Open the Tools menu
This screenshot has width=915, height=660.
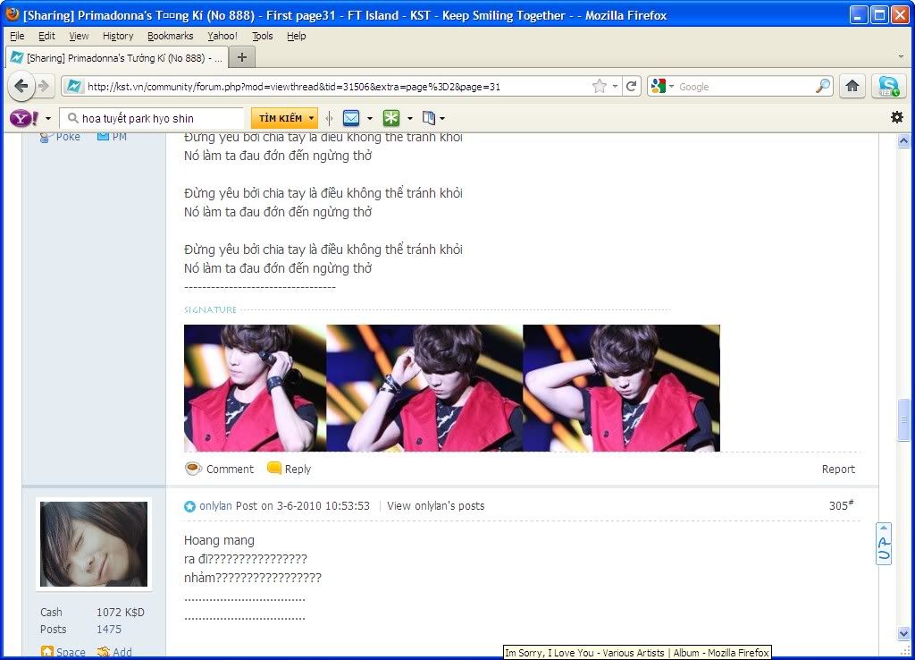(262, 36)
